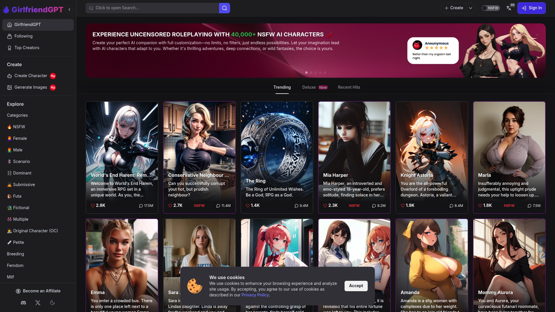Toggle the NSFW switch

(x=491, y=8)
